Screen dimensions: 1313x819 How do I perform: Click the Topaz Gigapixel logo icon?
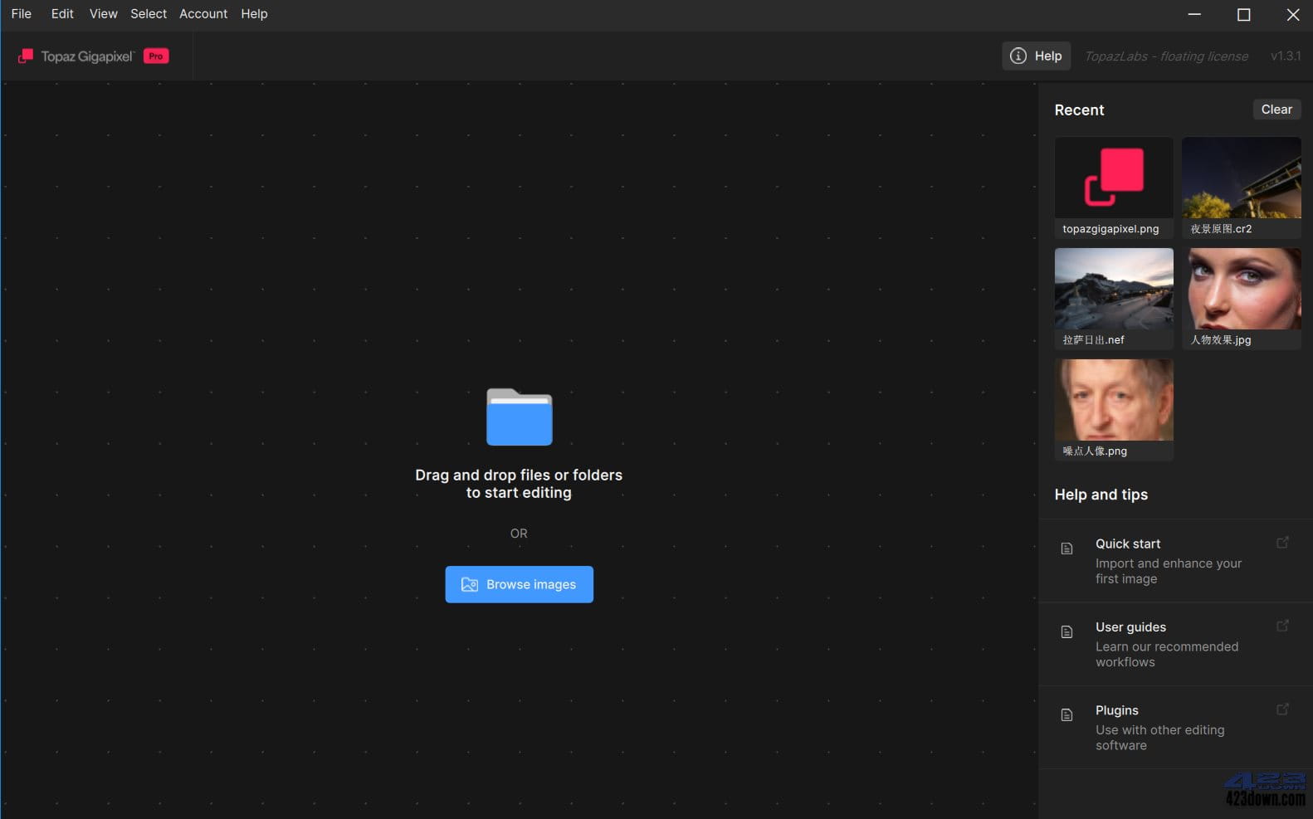tap(26, 56)
